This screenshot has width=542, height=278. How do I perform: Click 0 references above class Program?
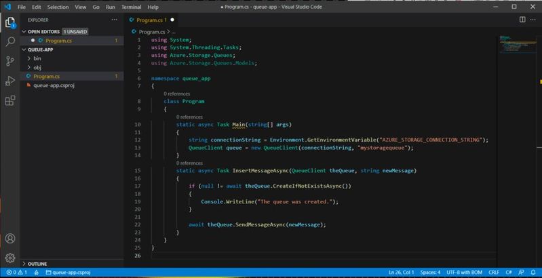coord(176,94)
